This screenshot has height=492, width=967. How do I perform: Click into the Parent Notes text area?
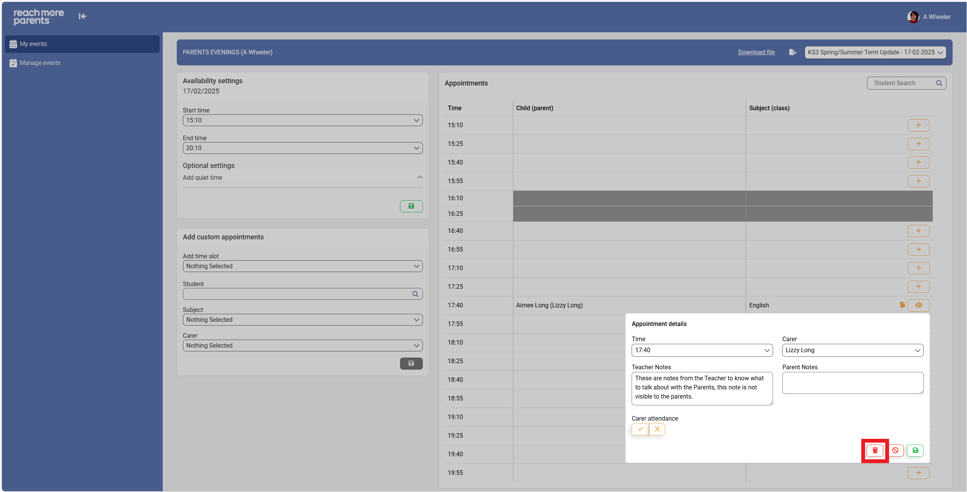point(852,383)
